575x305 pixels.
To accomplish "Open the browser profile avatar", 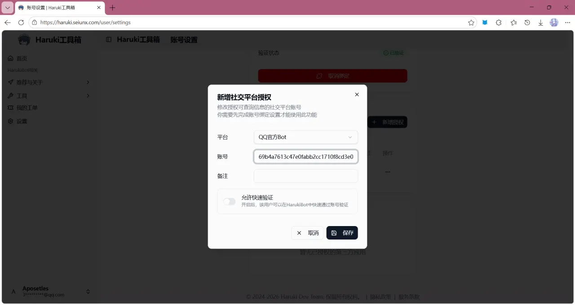I will [x=554, y=22].
